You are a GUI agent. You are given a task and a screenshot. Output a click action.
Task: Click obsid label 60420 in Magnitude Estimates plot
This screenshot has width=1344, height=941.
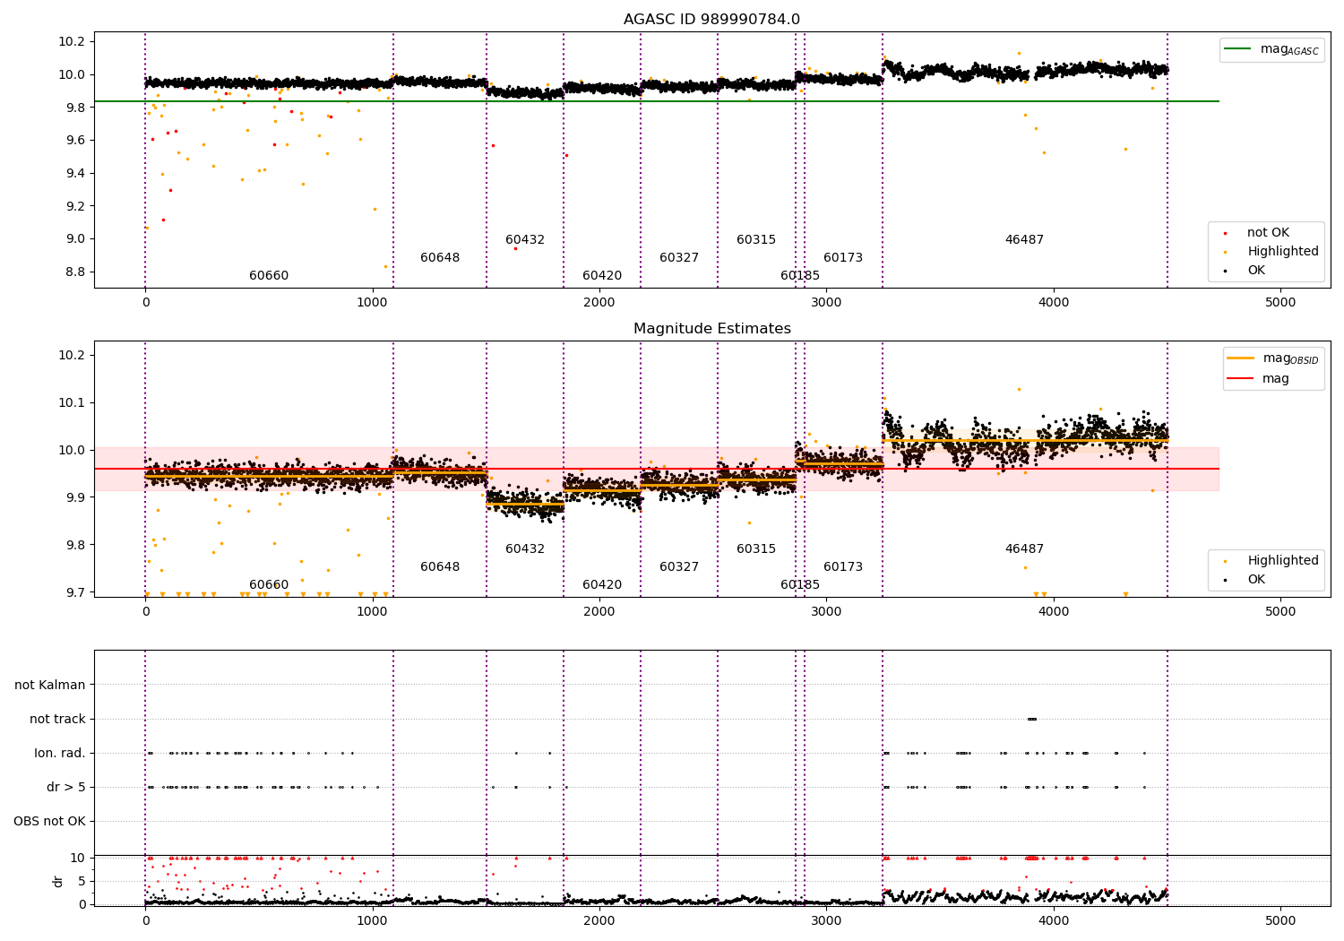[x=602, y=585]
